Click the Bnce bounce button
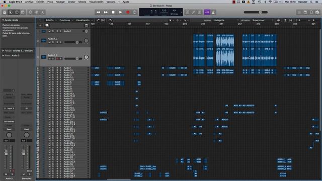Viewport: 322px width, 181px height. tap(29, 171)
